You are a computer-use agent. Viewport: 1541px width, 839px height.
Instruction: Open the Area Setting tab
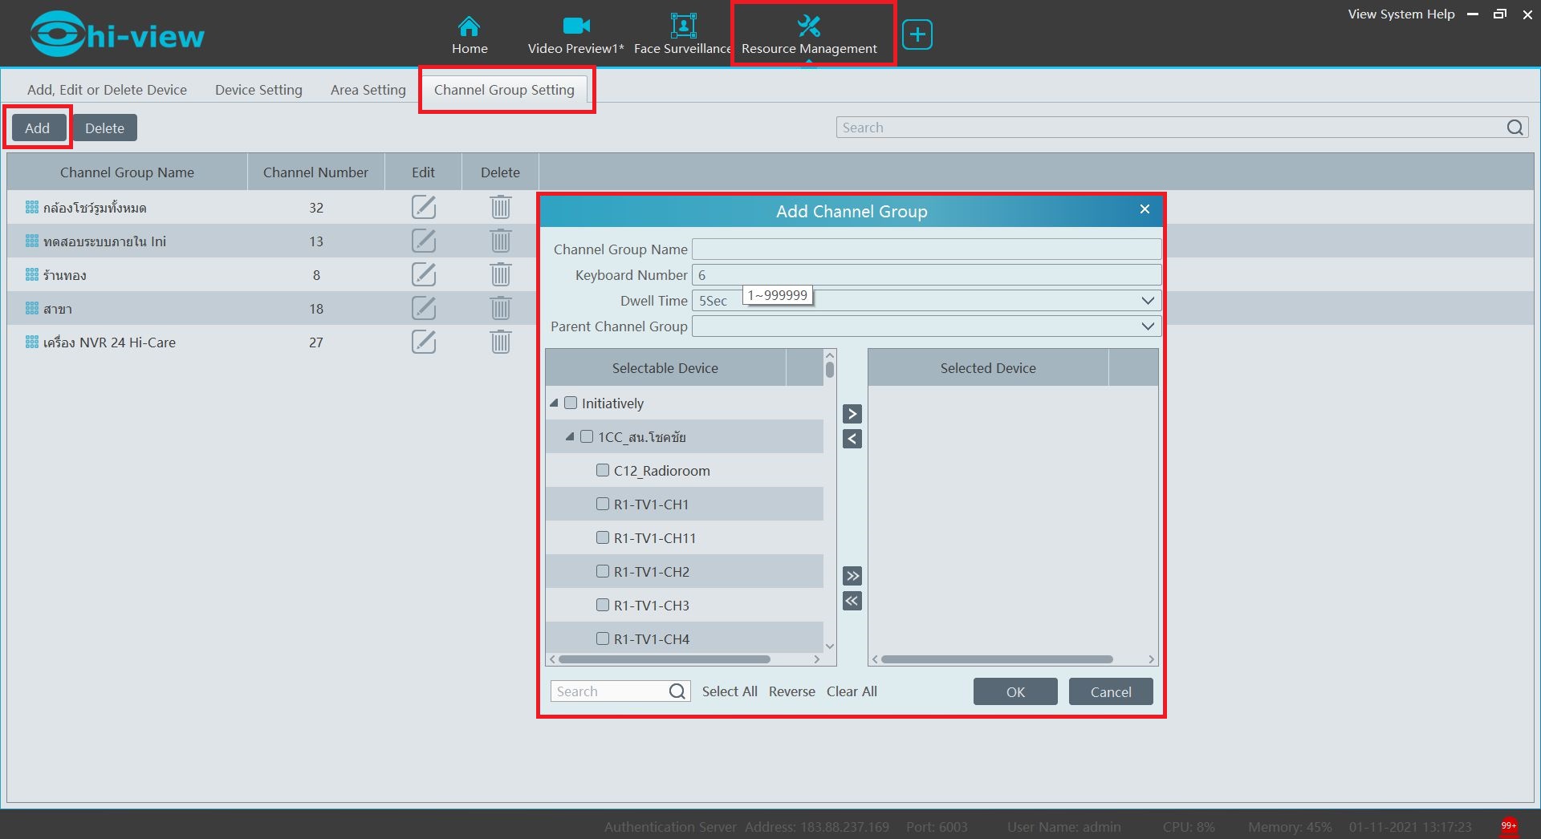pyautogui.click(x=368, y=90)
